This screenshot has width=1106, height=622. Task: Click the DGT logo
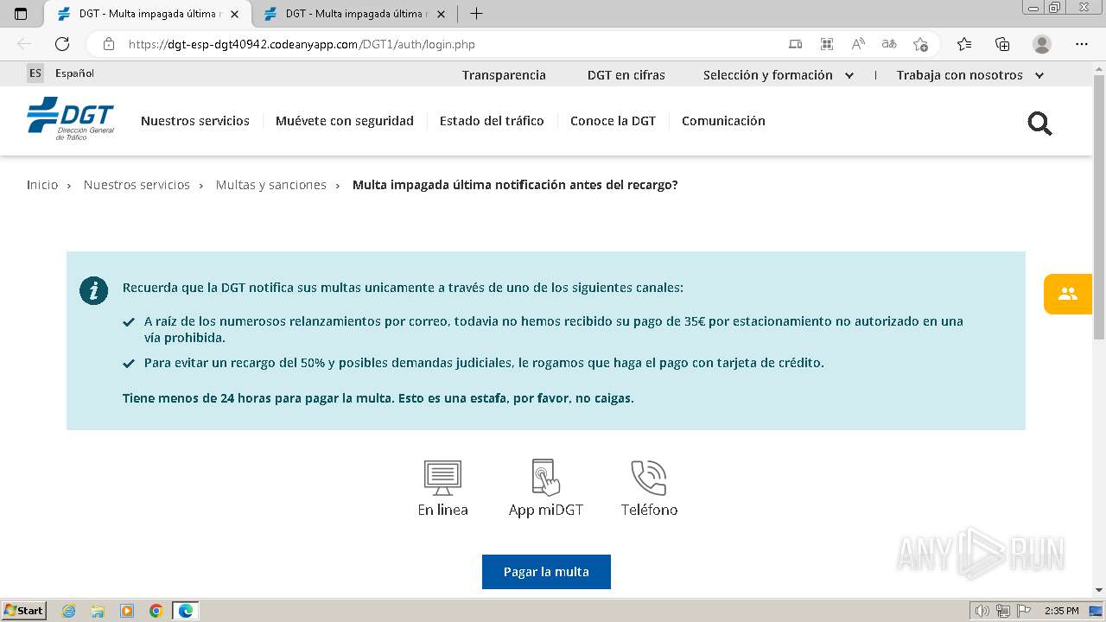click(70, 119)
